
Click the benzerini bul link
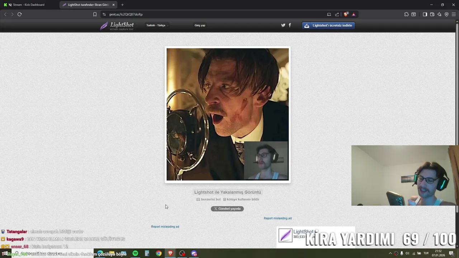click(208, 199)
